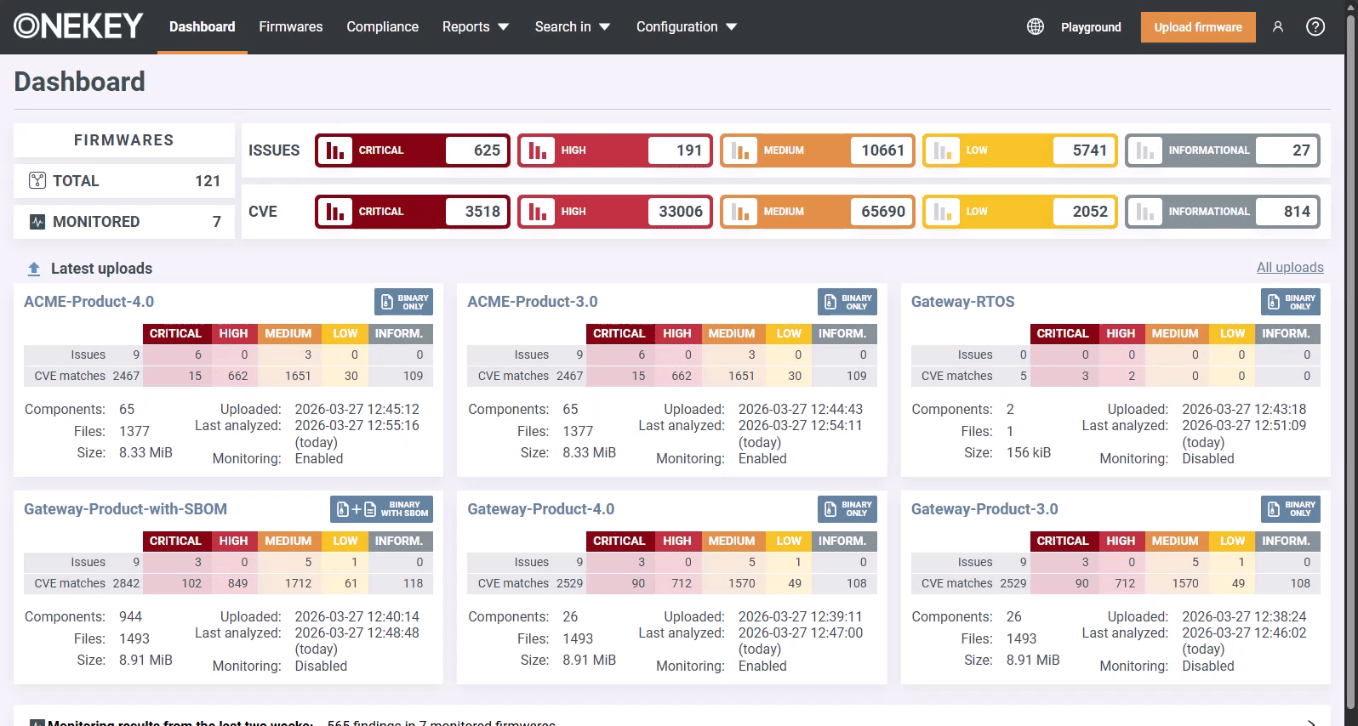Expand the Reports dropdown menu
The width and height of the screenshot is (1358, 726).
pos(475,27)
